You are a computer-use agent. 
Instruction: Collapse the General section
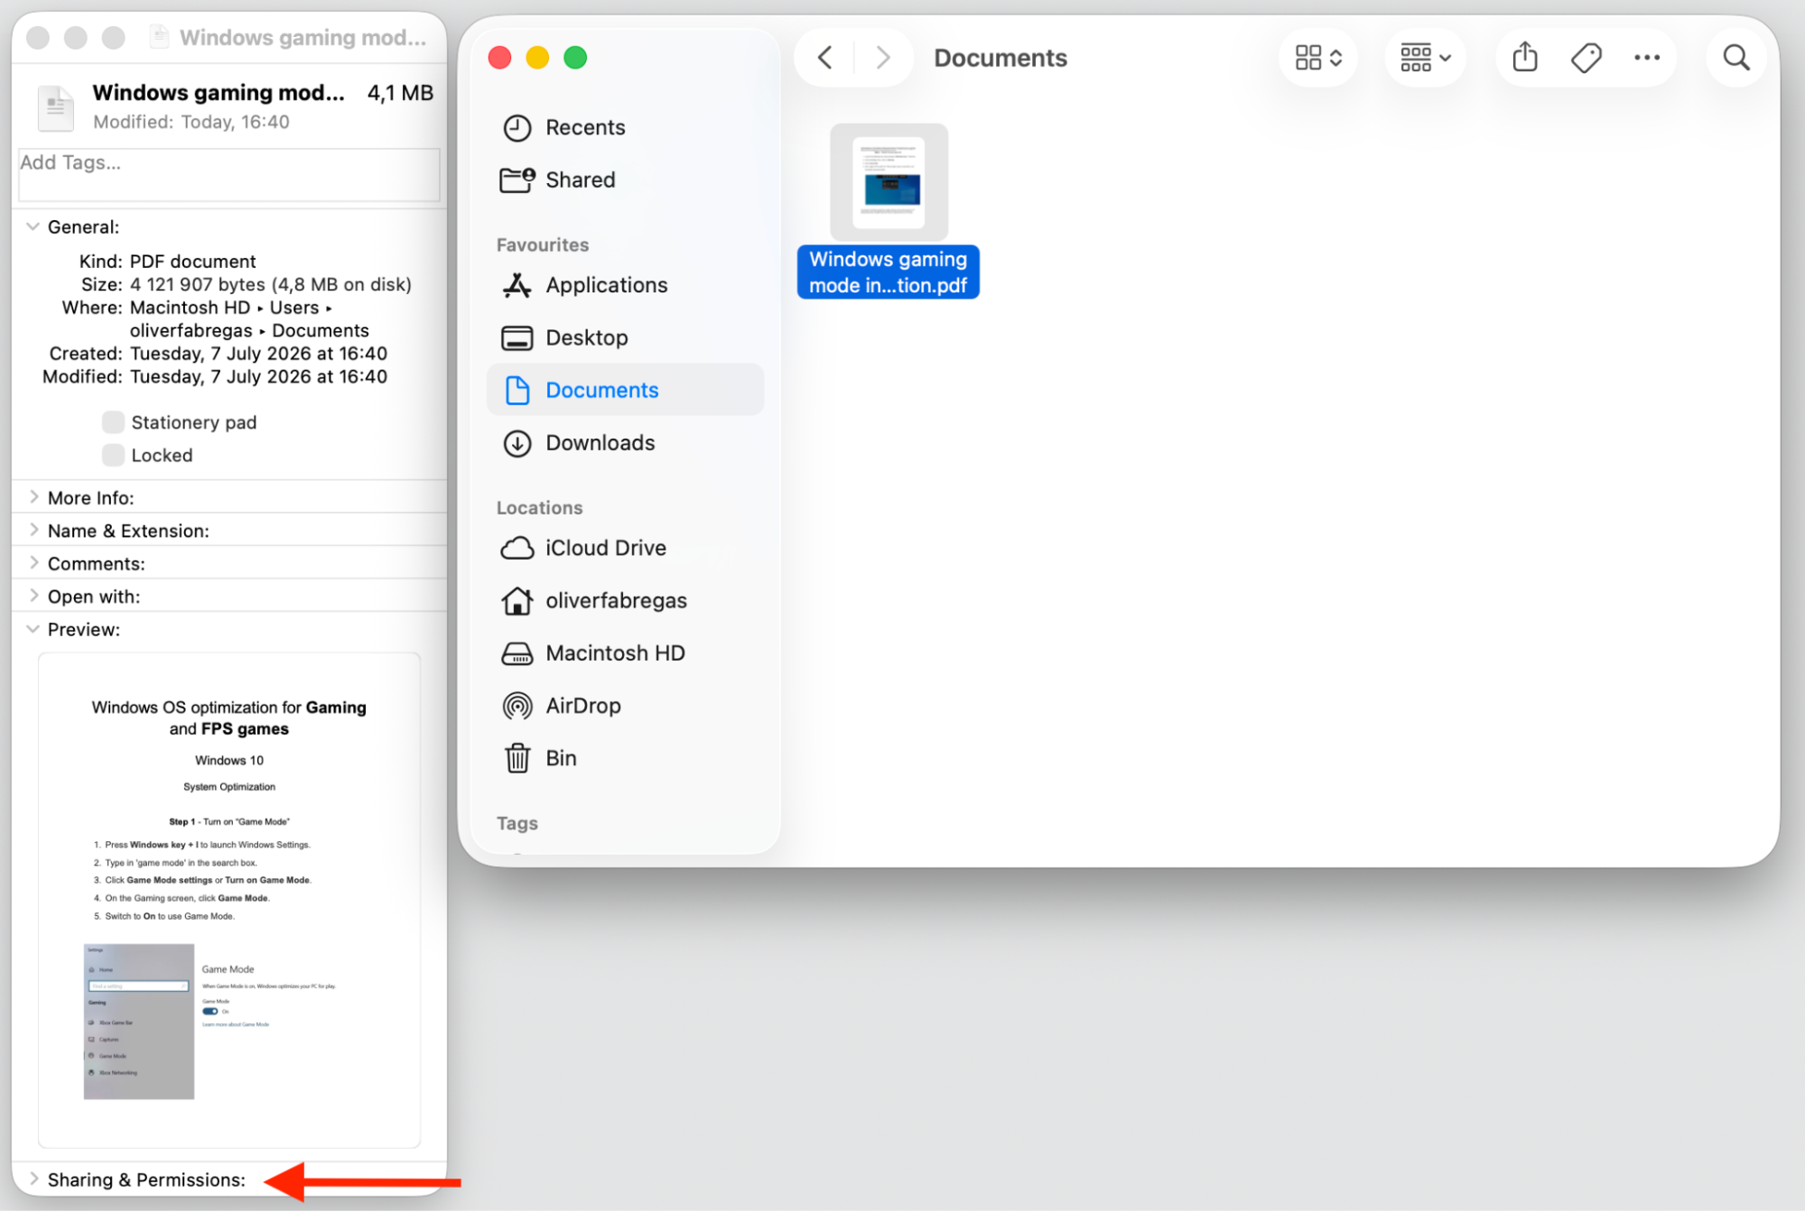[33, 227]
